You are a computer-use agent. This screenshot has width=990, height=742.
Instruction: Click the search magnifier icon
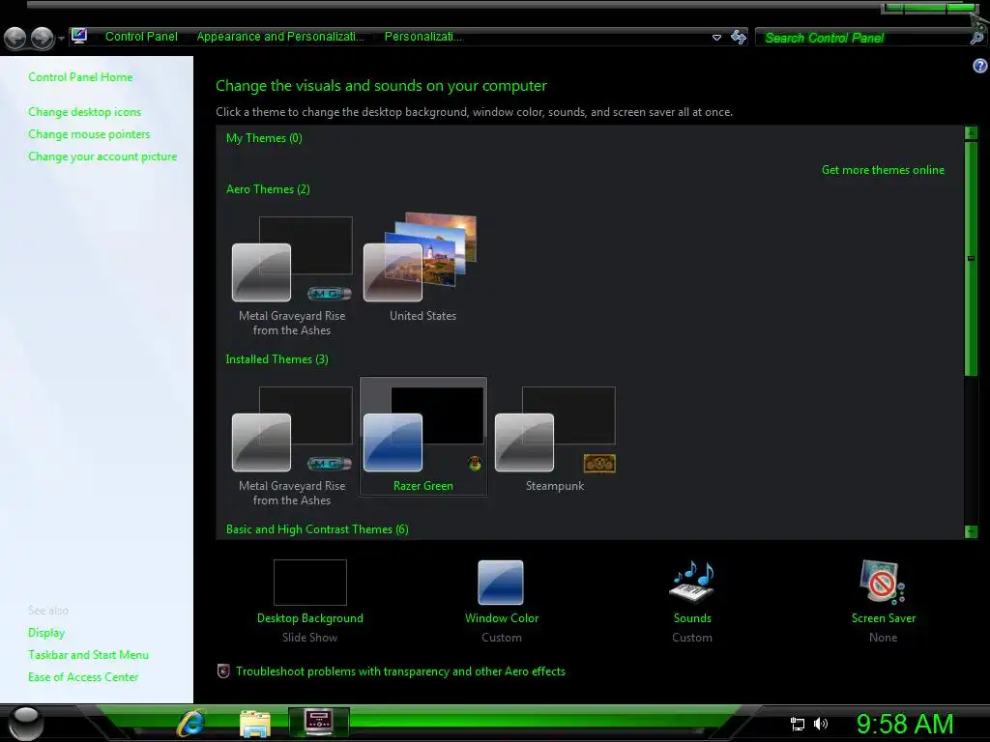[x=976, y=37]
